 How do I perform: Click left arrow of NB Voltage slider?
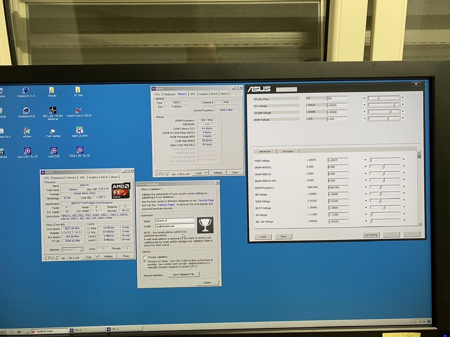tap(365, 194)
